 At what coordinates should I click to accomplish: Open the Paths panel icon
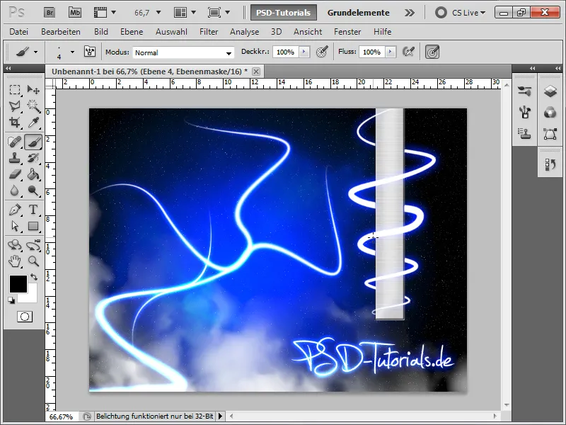(550, 134)
